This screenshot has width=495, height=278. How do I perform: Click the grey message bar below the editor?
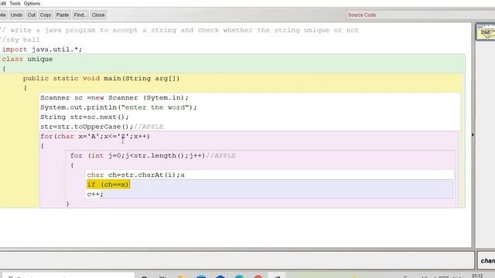coord(237,261)
